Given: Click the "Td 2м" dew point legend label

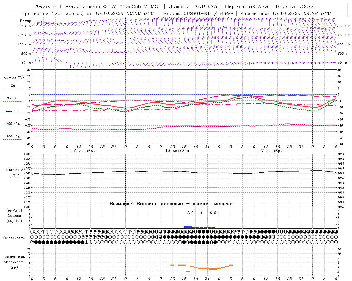Looking at the screenshot, I should (13, 98).
